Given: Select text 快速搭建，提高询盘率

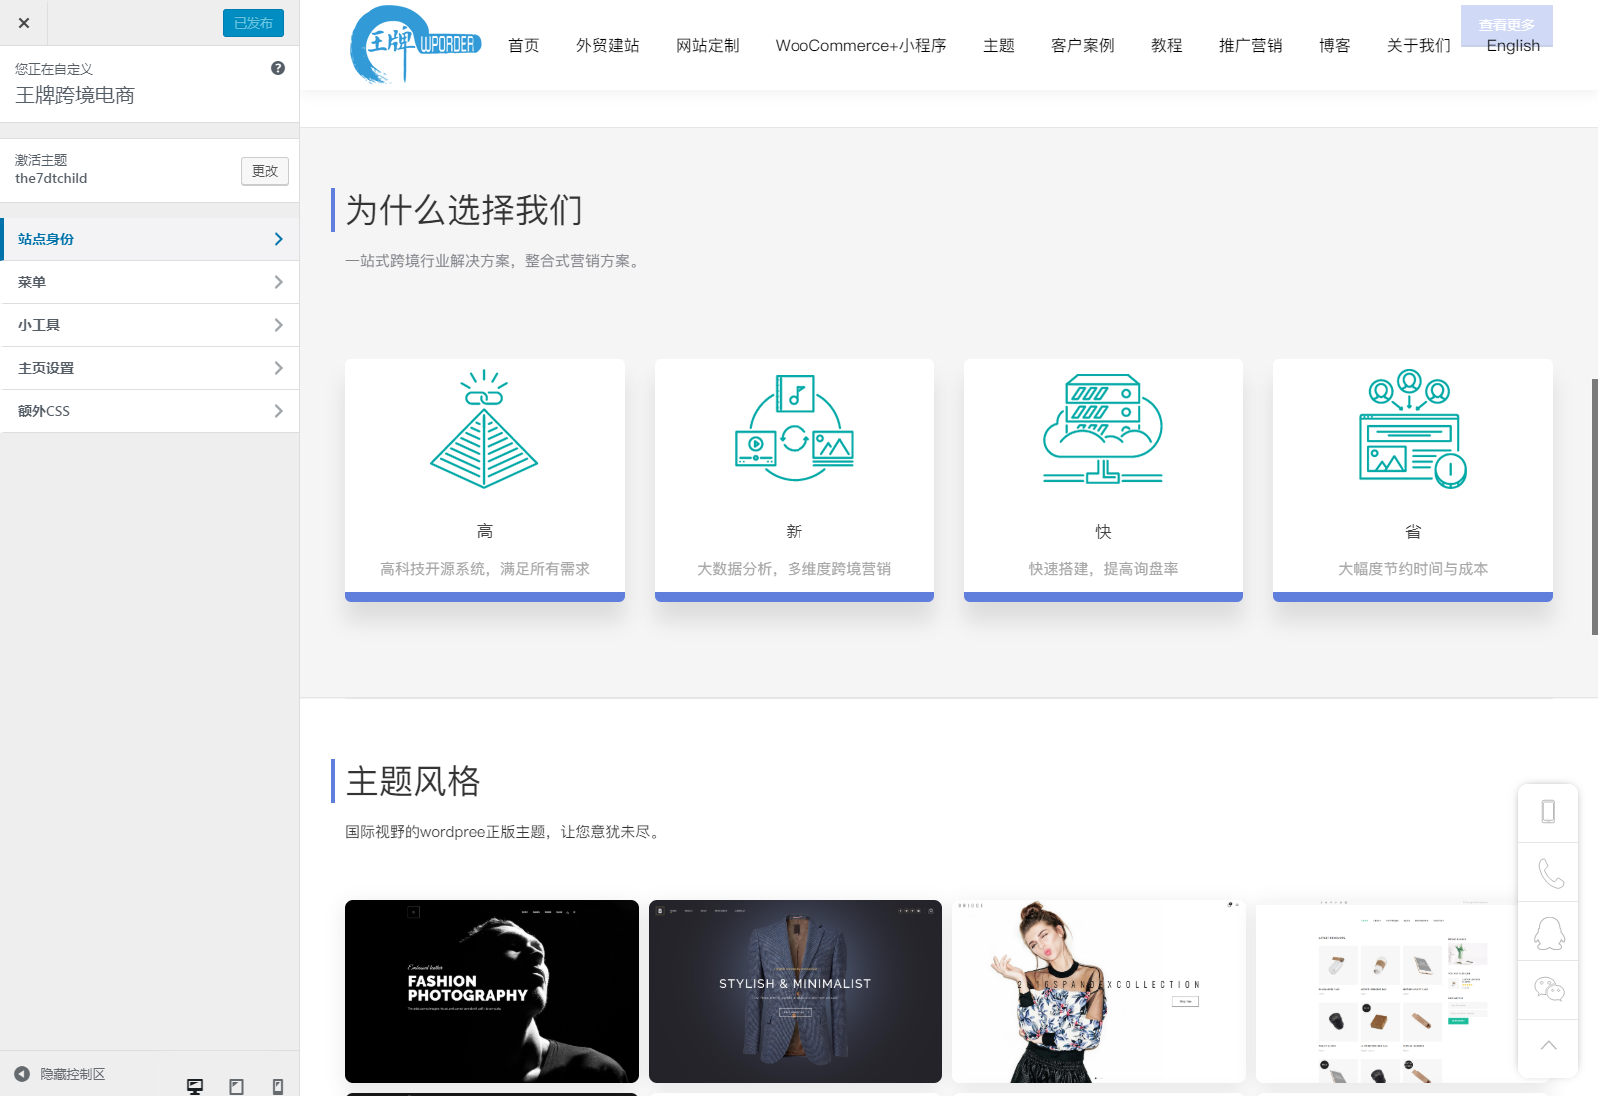Looking at the screenshot, I should [1104, 568].
